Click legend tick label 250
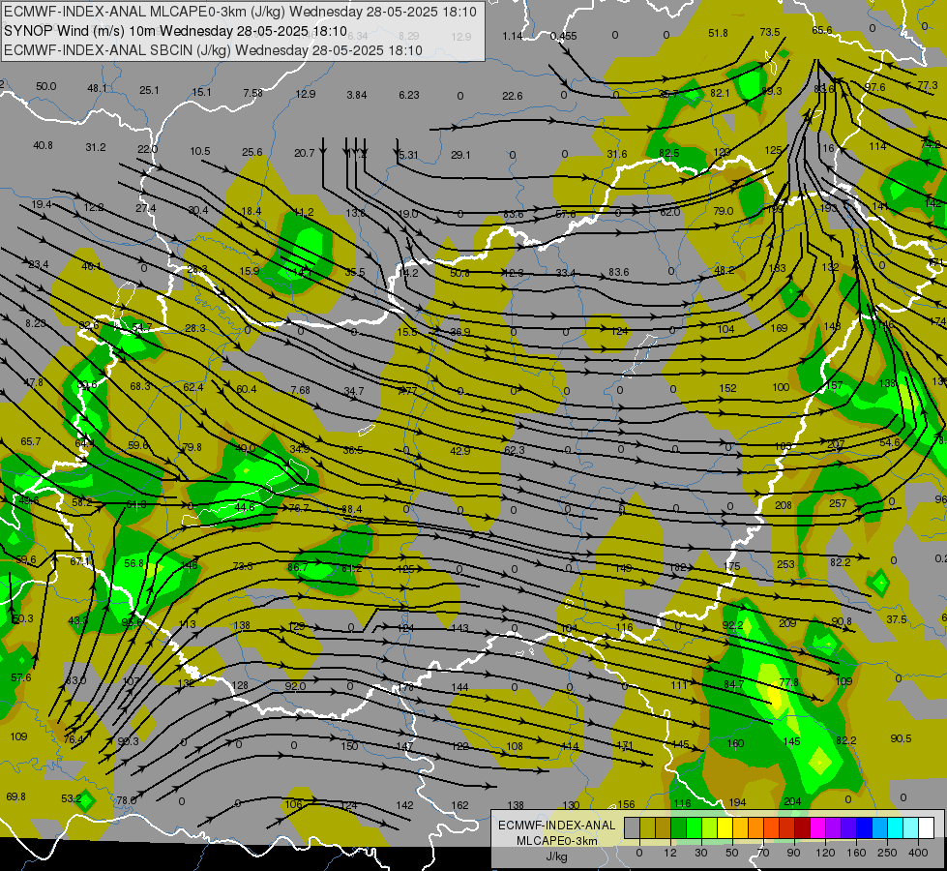Image resolution: width=947 pixels, height=871 pixels. coord(887,853)
